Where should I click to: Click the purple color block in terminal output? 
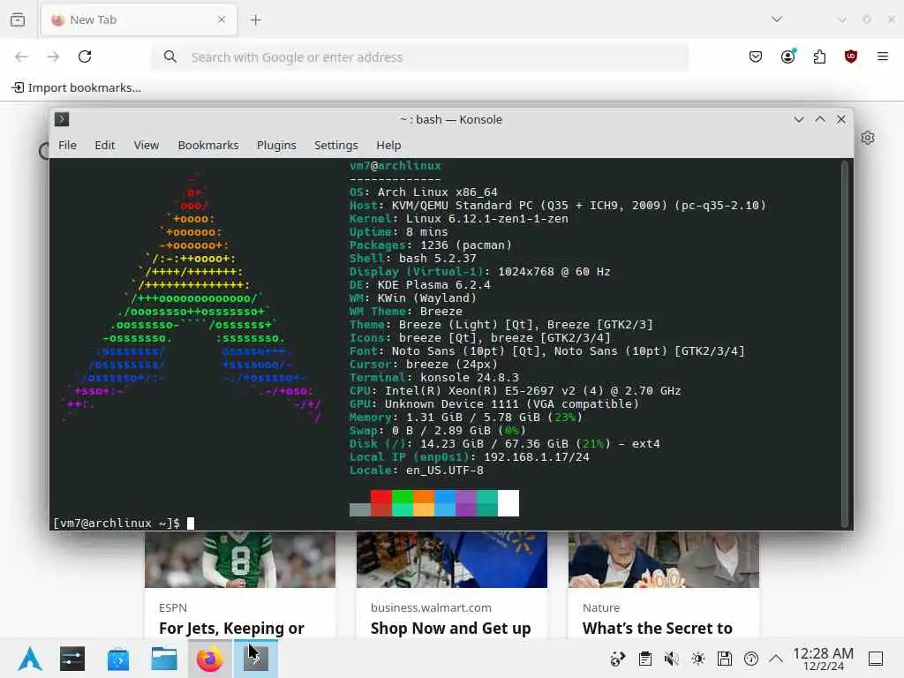(466, 503)
